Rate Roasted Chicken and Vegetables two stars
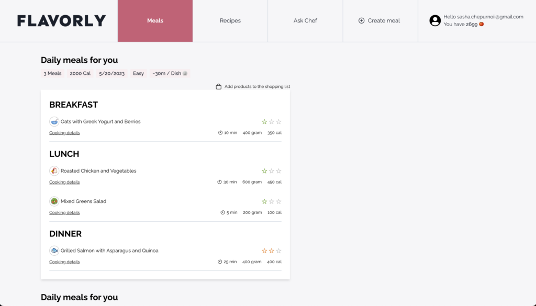 271,171
